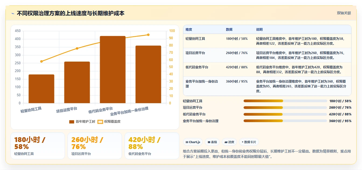The width and height of the screenshot is (362, 170).
Task: Click the 轻量协同工具 x-axis label
Action: tap(31, 109)
